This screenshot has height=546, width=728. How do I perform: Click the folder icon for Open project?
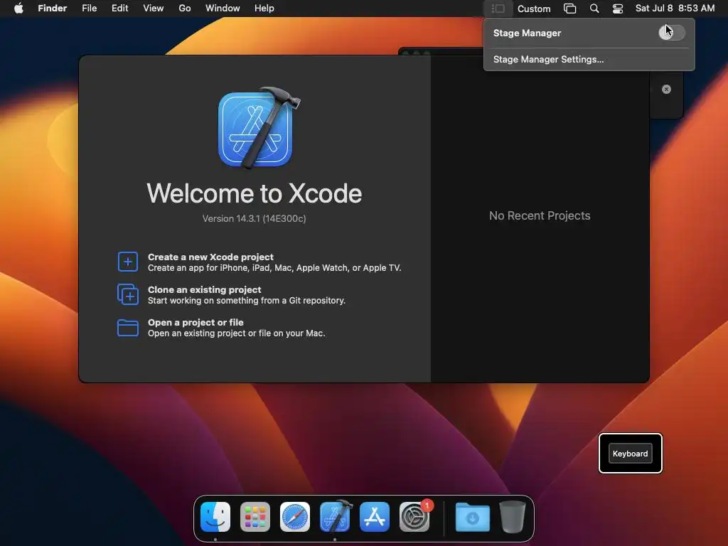128,328
